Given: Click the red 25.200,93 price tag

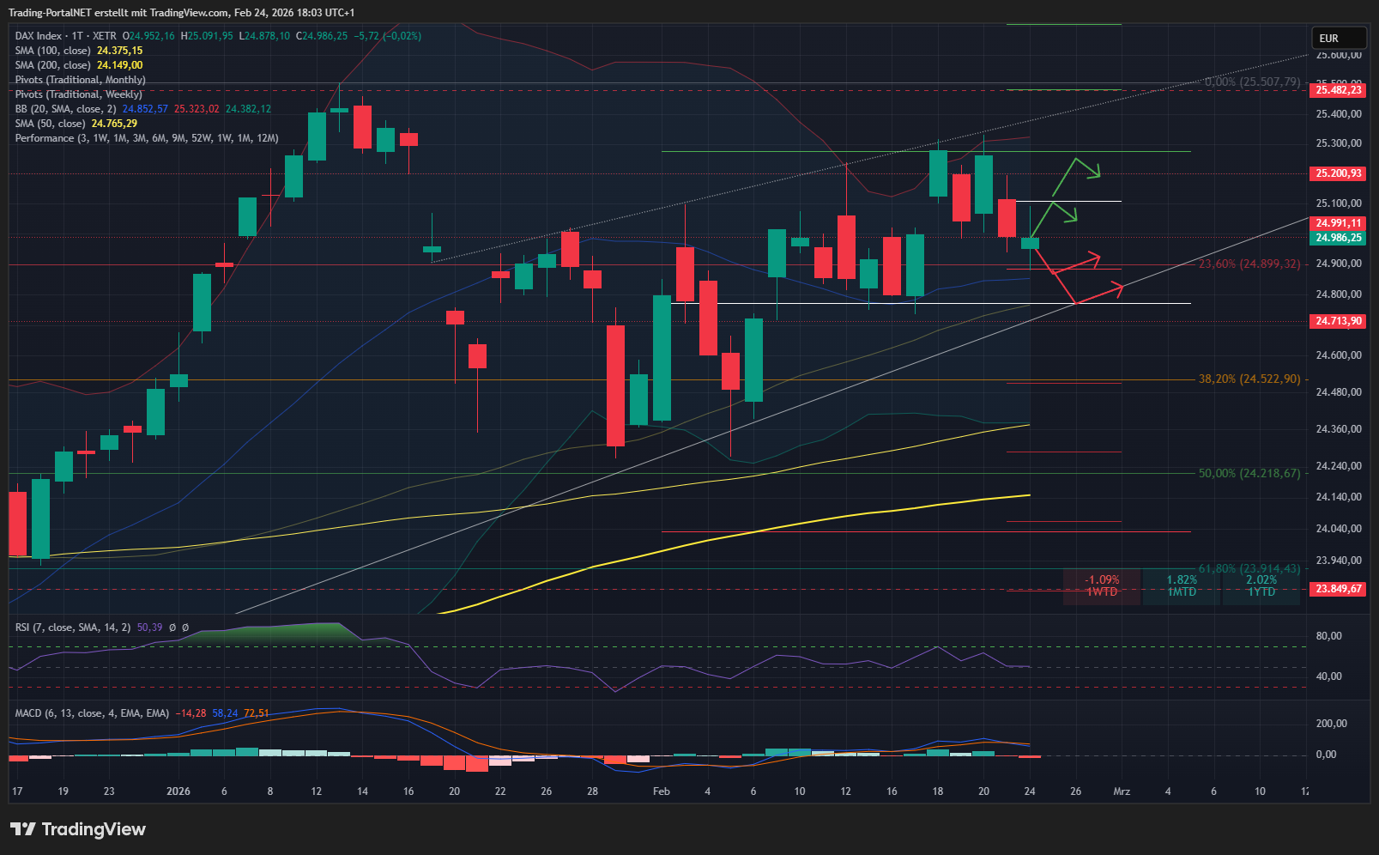Looking at the screenshot, I should 1338,173.
